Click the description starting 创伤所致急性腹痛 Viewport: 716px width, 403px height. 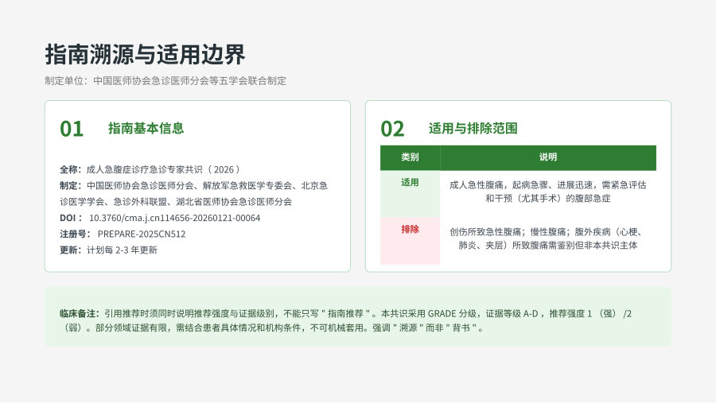(x=548, y=238)
